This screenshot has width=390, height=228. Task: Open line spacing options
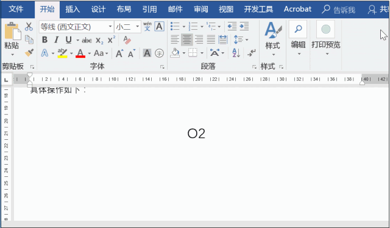[x=238, y=40]
